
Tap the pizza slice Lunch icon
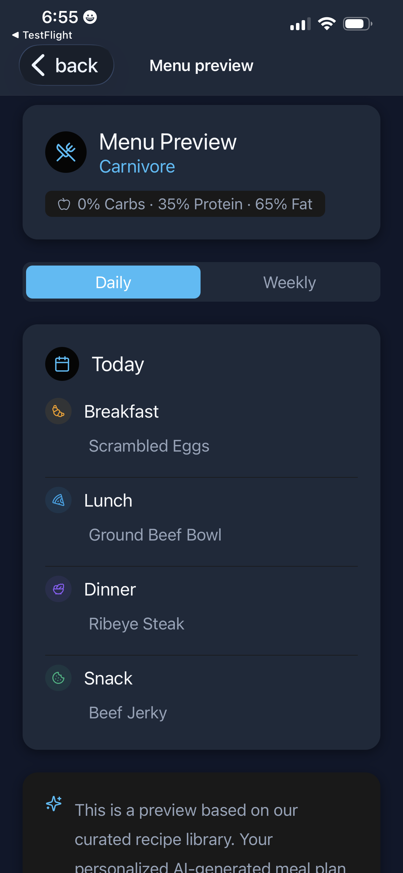(58, 500)
